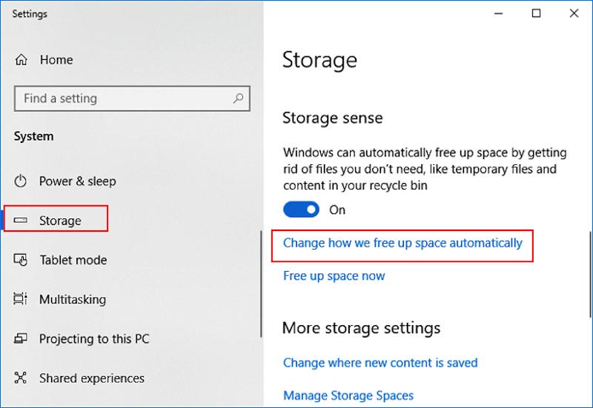The image size is (593, 408).
Task: Click the Find a setting search box
Action: click(x=122, y=98)
